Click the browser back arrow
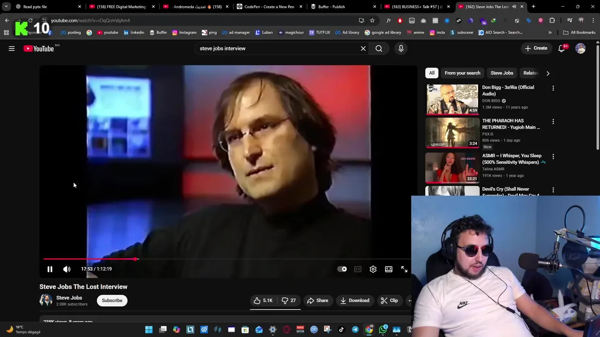The height and width of the screenshot is (337, 600). click(x=7, y=21)
